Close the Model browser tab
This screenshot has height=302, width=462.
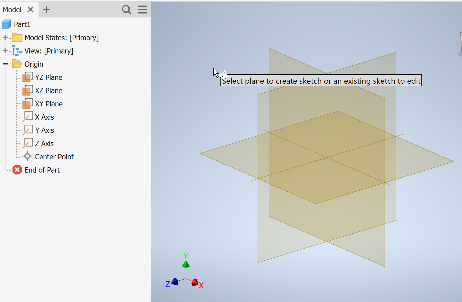tap(31, 10)
